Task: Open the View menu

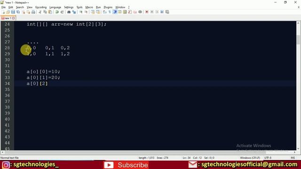Action: point(29,8)
